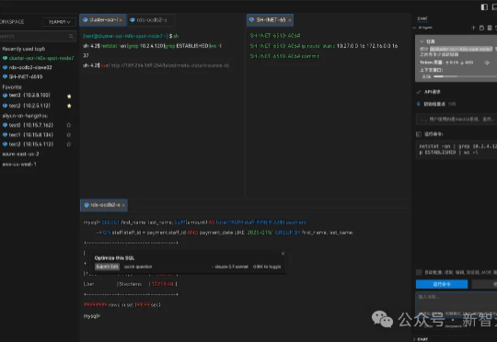Click the host icon beside test2 (10.15.4.112)

[5, 144]
